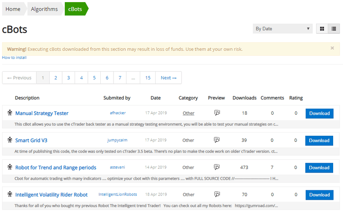This screenshot has height=213, width=343.
Task: Click the Date column header
Action: coord(156,98)
